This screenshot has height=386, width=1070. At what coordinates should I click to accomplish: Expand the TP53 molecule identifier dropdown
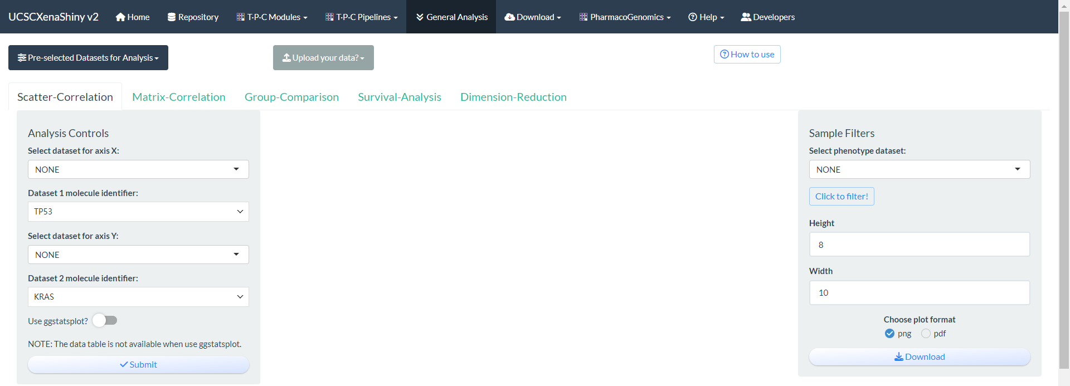[138, 212]
